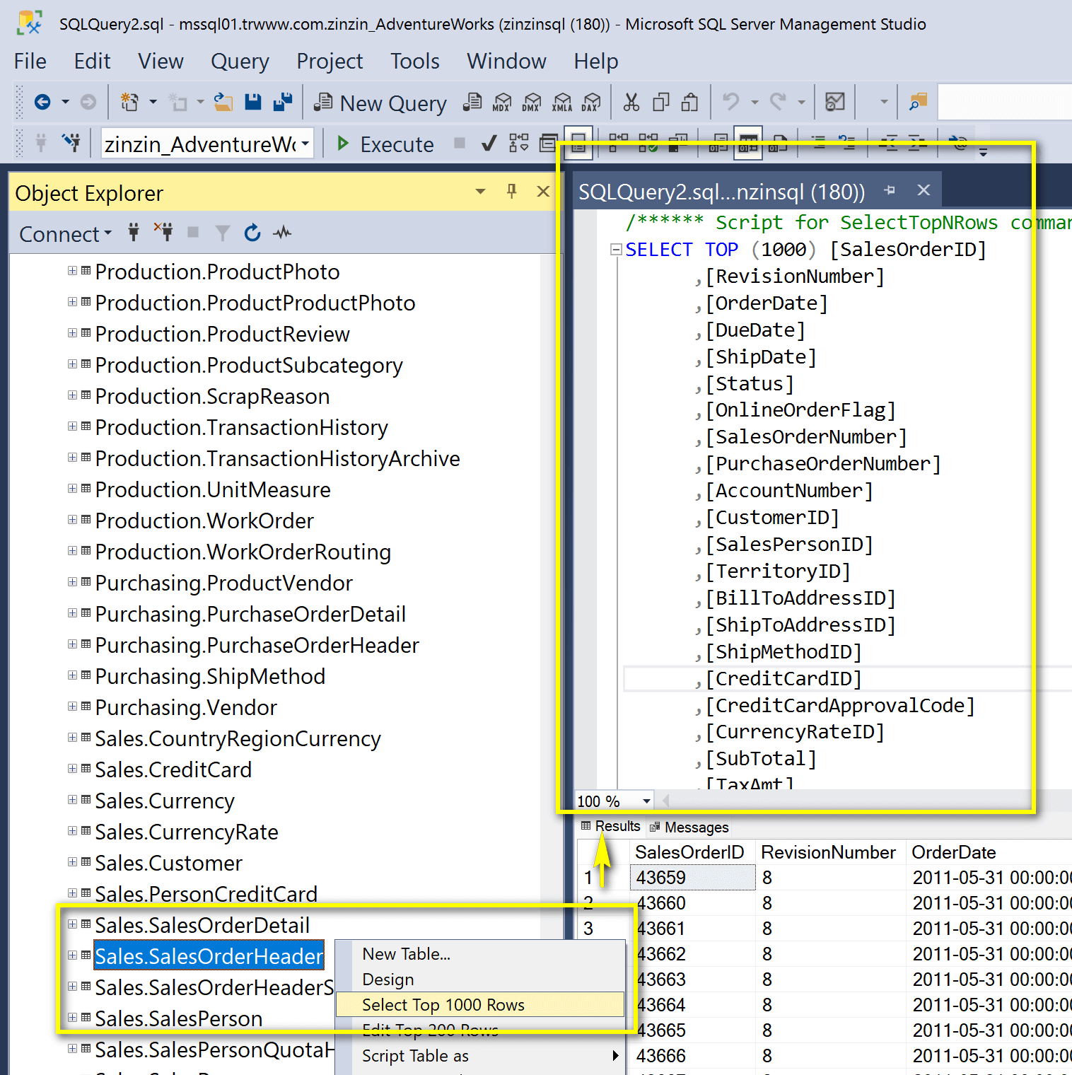Pin the Object Explorer panel
Screen dimensions: 1072x1075
click(512, 191)
